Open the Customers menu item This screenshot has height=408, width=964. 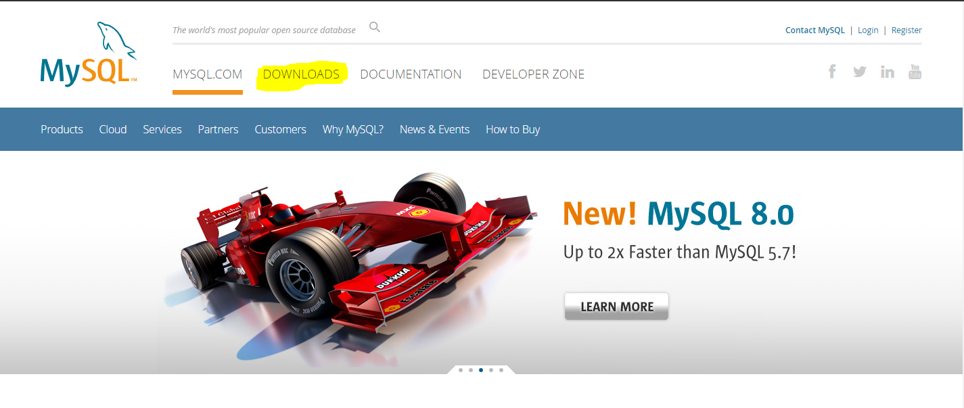[280, 129]
